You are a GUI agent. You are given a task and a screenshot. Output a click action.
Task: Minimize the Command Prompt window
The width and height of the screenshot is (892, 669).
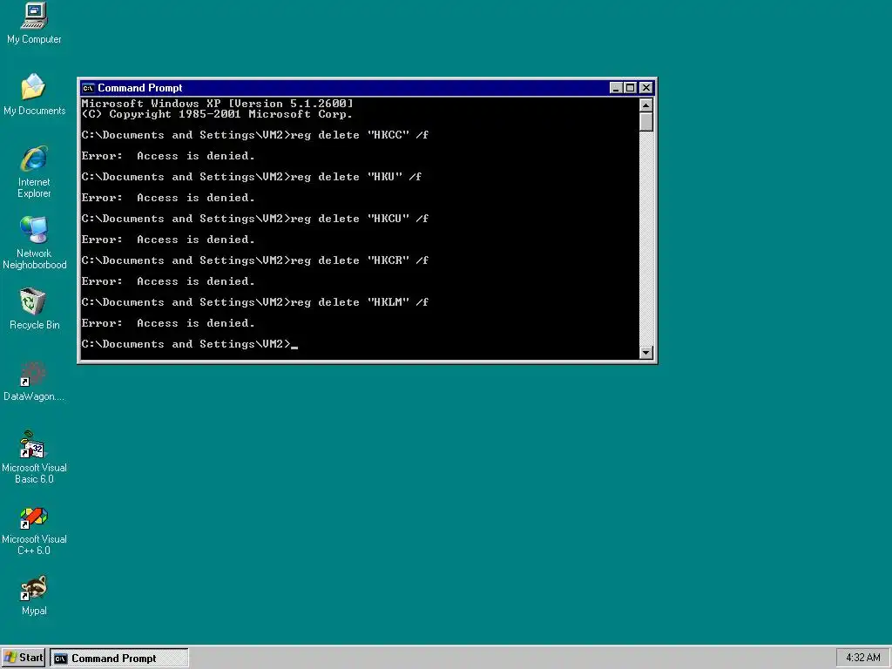(616, 88)
